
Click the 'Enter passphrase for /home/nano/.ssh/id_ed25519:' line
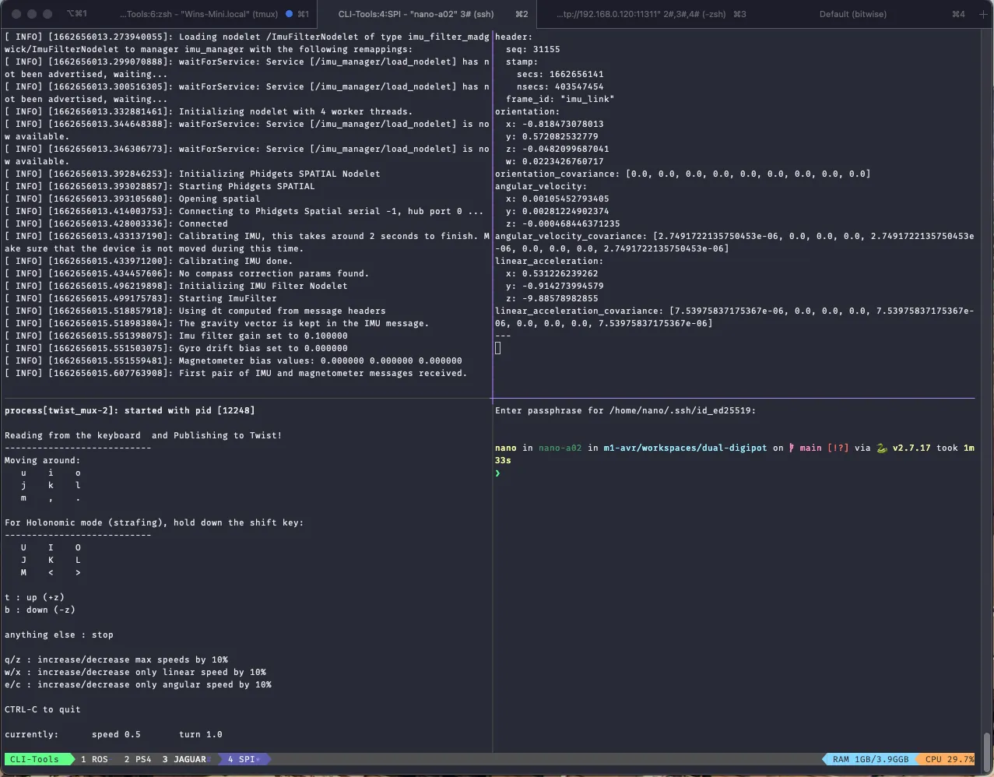[625, 410]
